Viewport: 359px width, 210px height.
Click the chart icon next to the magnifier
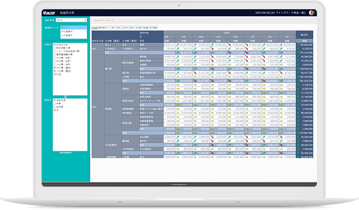pos(96,28)
